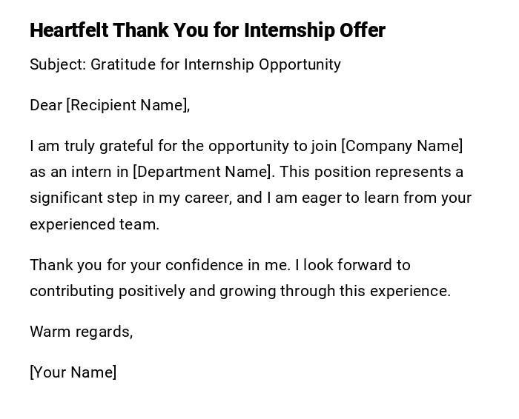Click the "Warm regards," closing line
Screen dimensions: 519x419
82,332
